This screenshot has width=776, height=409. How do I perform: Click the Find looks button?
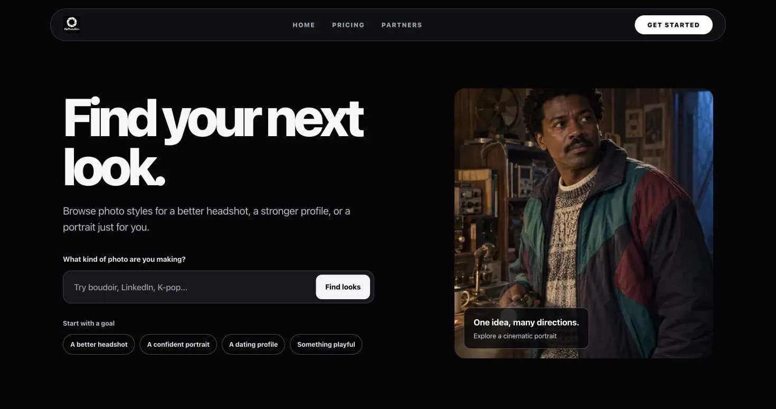[343, 287]
